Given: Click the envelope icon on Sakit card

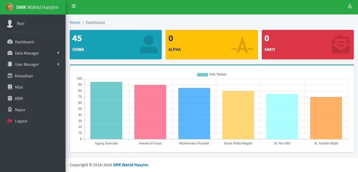Looking at the screenshot, I should pos(341,44).
